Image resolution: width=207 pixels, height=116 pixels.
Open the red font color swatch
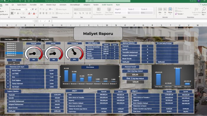34,13
